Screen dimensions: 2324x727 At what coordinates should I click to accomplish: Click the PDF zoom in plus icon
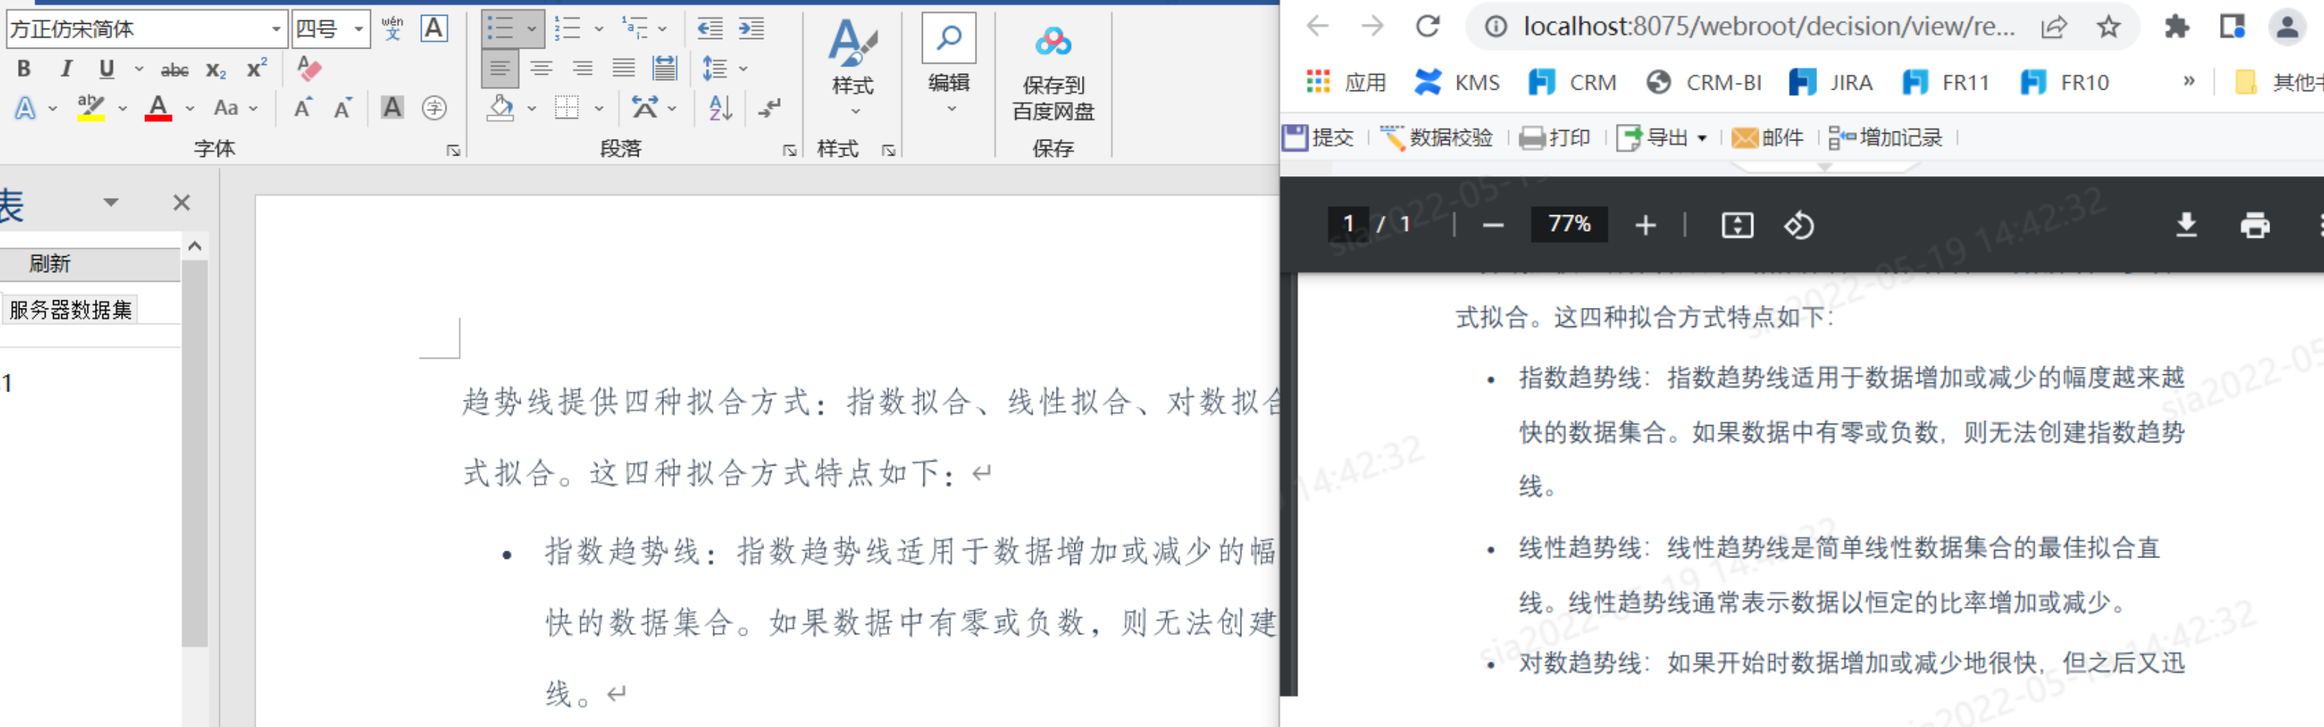[1646, 226]
